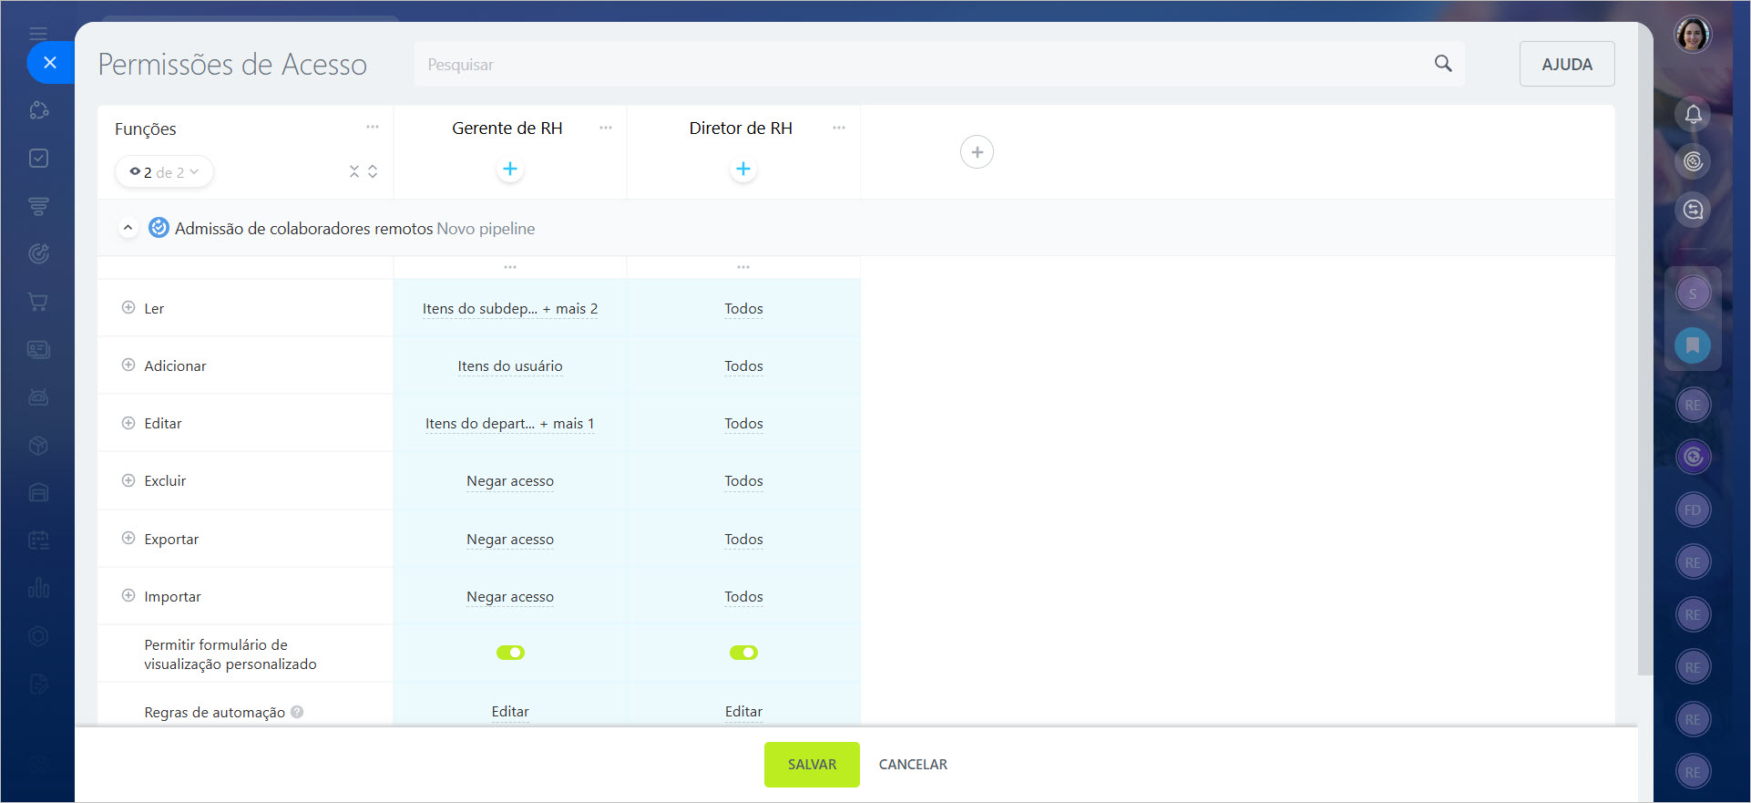
Task: Change Exportar 'Negar acesso' for Gerente de RH
Action: [510, 540]
